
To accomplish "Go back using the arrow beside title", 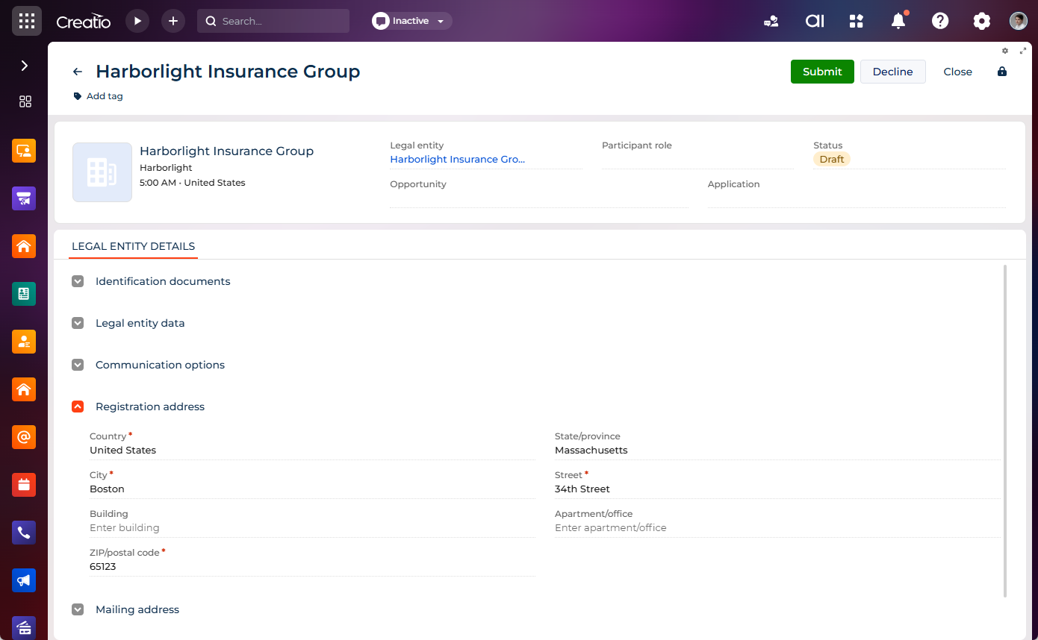I will (78, 72).
